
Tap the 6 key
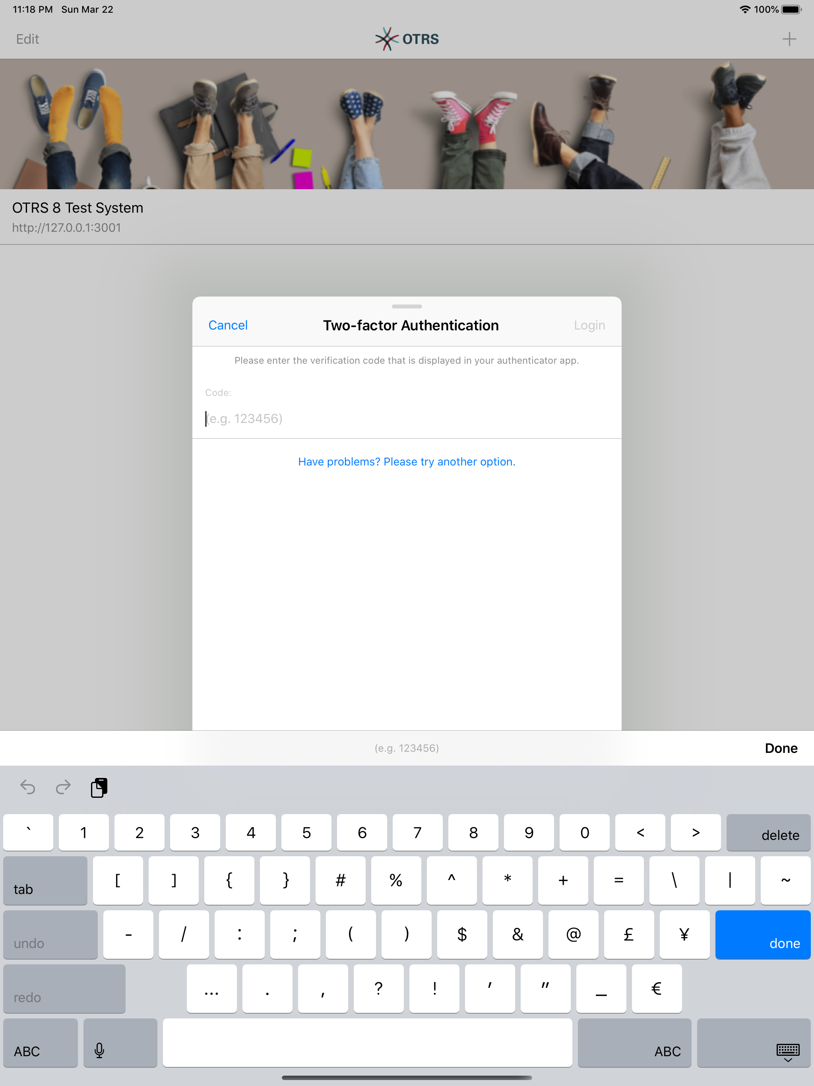[362, 833]
